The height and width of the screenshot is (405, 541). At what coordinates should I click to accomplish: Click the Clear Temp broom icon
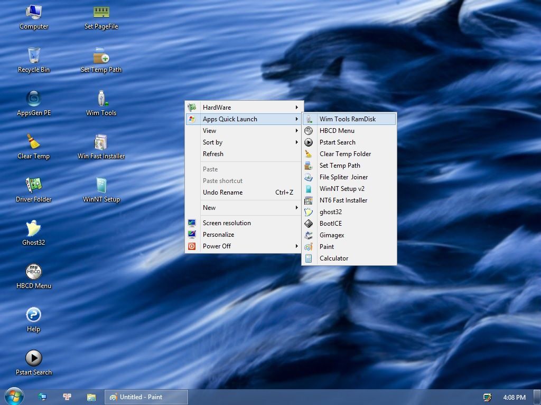click(34, 142)
